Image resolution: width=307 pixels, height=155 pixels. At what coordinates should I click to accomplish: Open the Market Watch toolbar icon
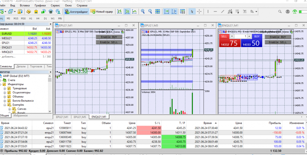click(x=20, y=12)
